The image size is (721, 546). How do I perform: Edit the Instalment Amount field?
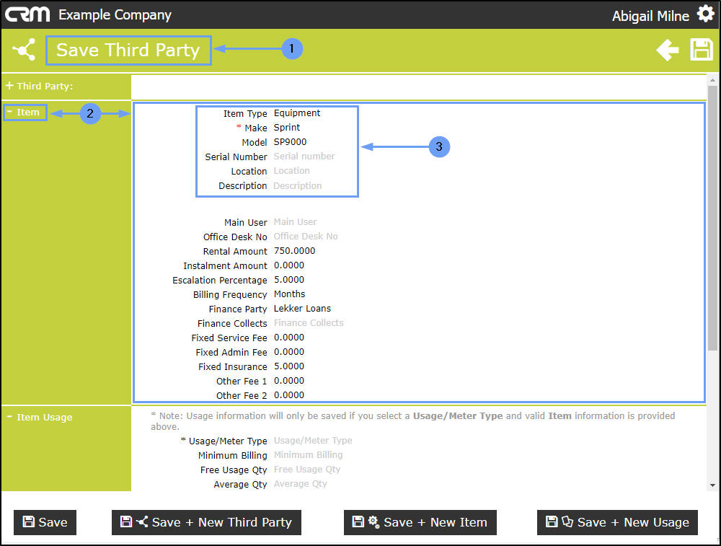(x=289, y=265)
